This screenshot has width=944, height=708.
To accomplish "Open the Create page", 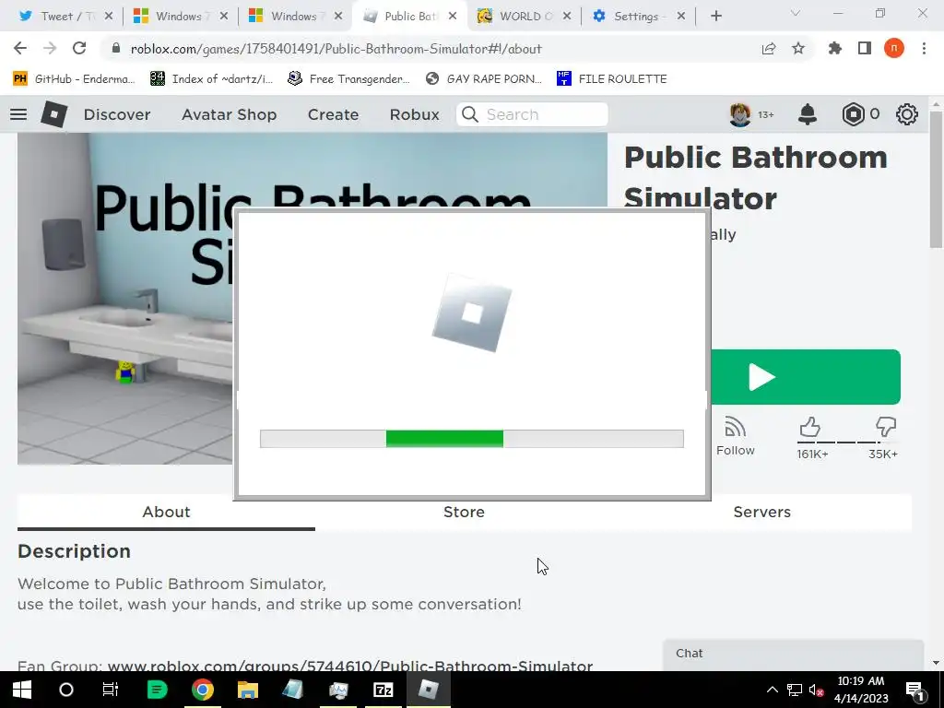I will click(333, 114).
